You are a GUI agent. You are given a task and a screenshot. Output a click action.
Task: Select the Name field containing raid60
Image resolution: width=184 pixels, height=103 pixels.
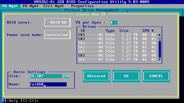point(48,84)
